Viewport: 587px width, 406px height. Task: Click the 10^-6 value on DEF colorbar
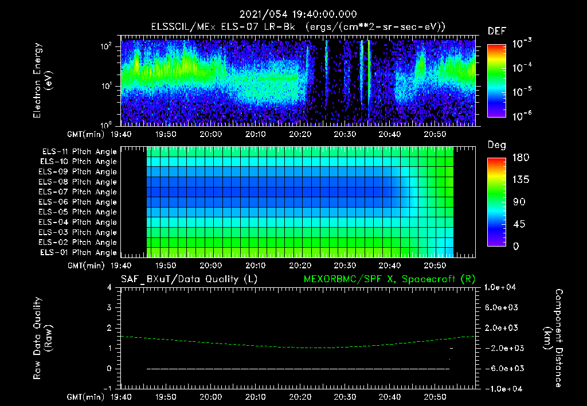coord(522,116)
